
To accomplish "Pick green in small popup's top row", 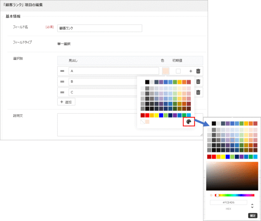I will coord(175,82).
